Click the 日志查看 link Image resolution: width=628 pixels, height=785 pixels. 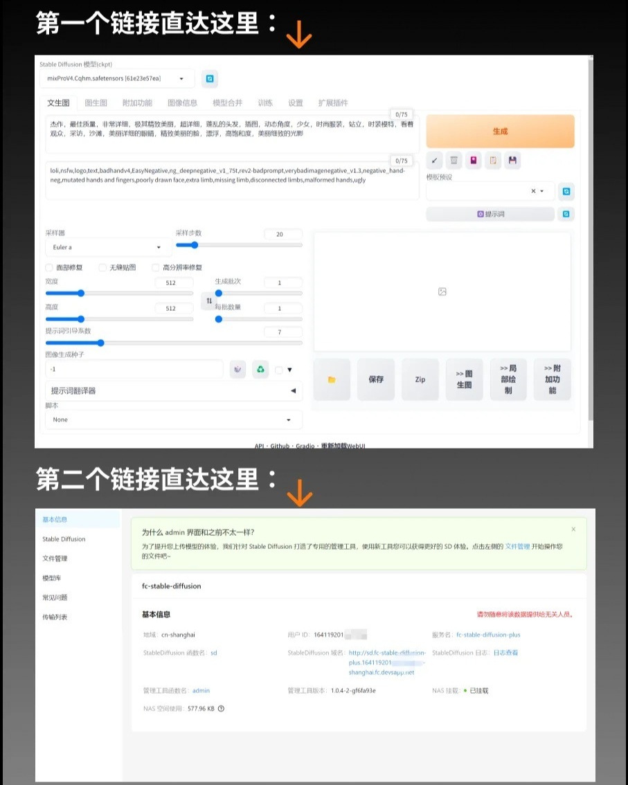click(x=506, y=653)
